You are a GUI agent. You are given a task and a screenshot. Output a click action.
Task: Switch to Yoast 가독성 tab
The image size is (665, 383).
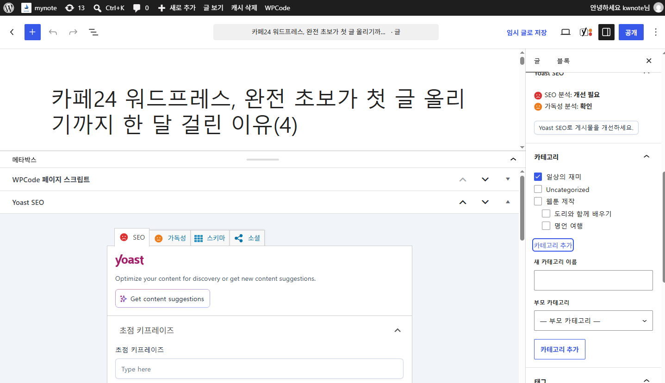[170, 238]
